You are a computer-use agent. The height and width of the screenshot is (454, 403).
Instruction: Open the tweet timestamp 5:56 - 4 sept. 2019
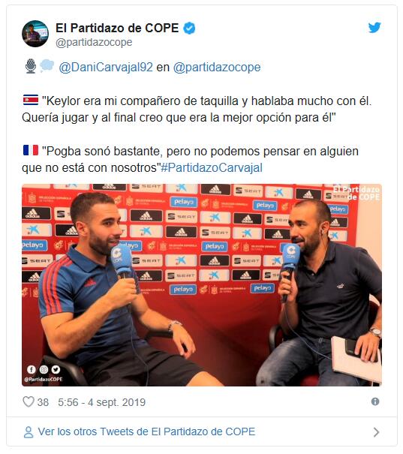[101, 402]
